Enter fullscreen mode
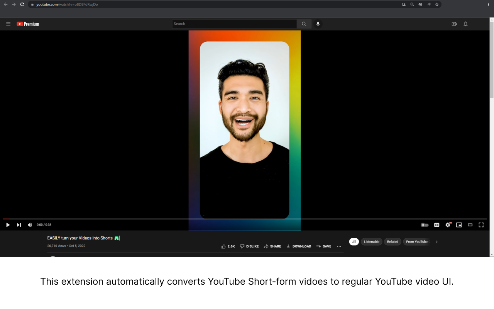 pyautogui.click(x=481, y=225)
